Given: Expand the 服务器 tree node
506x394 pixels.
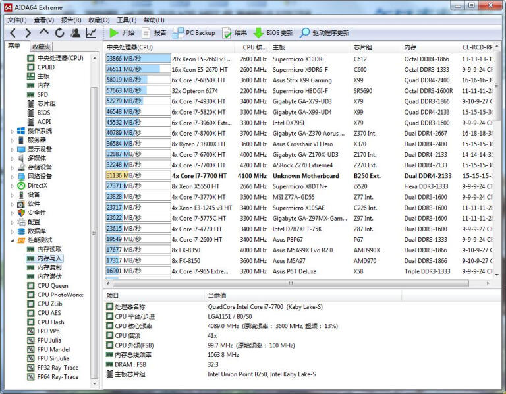Looking at the screenshot, I should [13, 140].
